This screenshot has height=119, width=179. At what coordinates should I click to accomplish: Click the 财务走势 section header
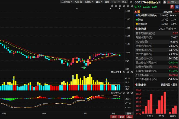(141, 85)
